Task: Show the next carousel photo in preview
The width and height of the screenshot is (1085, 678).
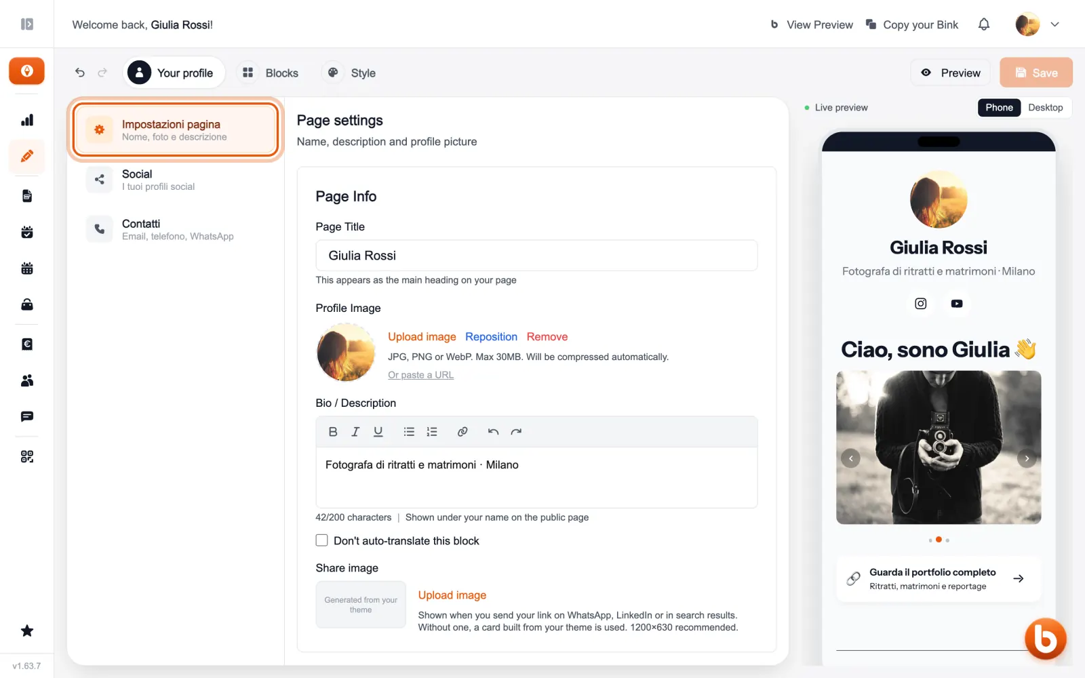Action: [1027, 458]
